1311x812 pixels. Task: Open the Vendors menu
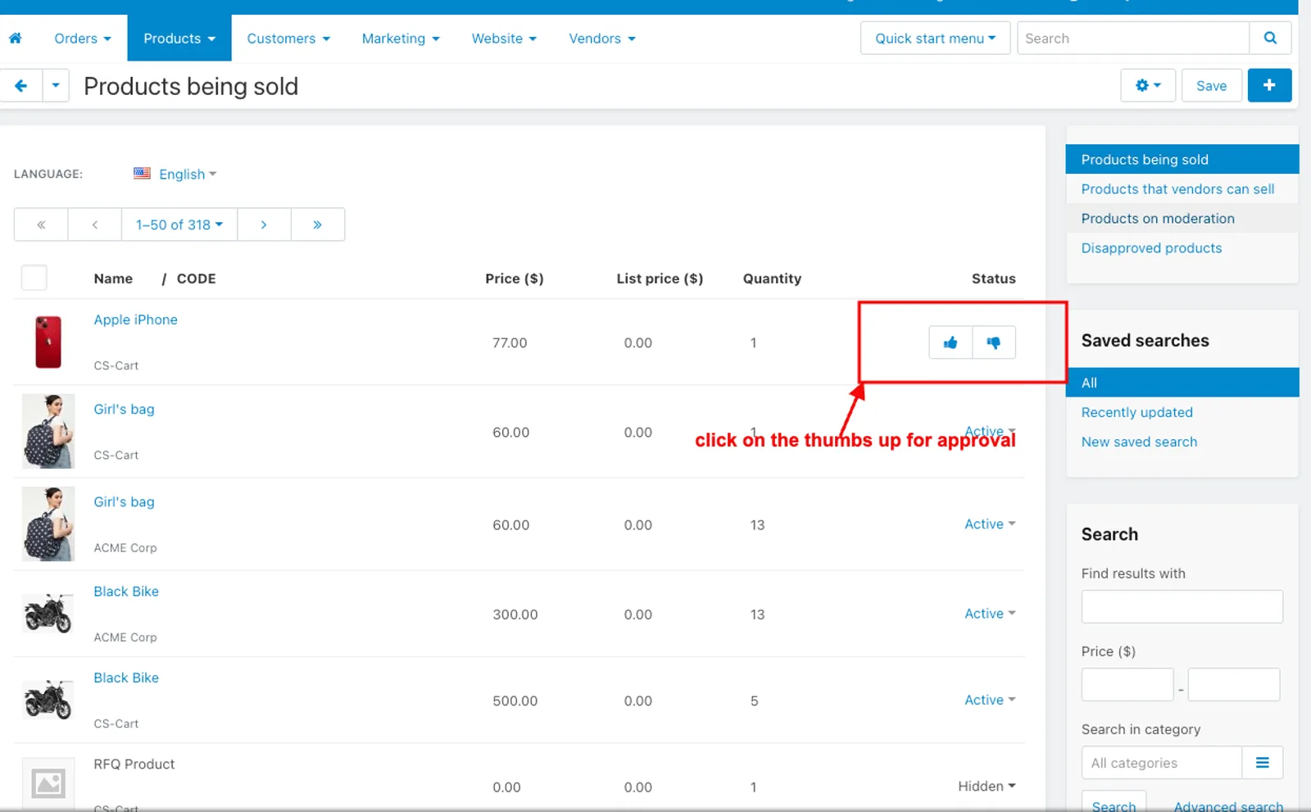tap(602, 39)
